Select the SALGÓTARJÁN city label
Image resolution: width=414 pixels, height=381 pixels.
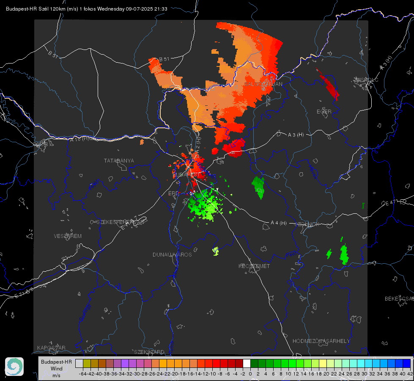tap(263, 84)
